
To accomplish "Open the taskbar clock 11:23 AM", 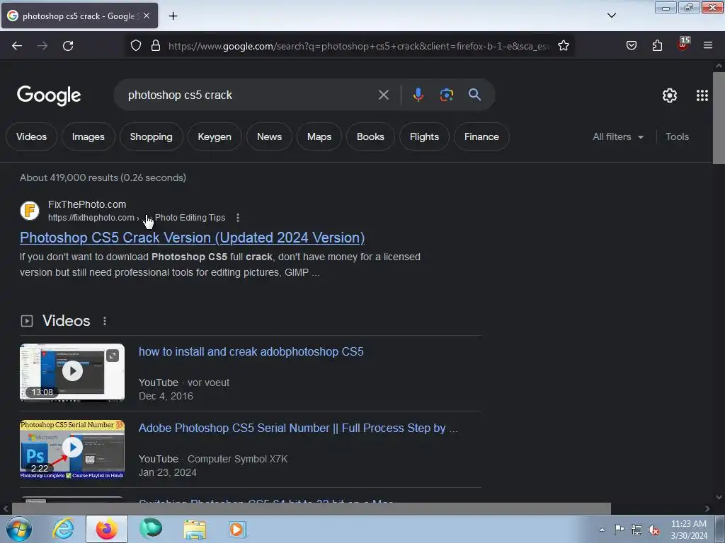I will click(x=689, y=530).
